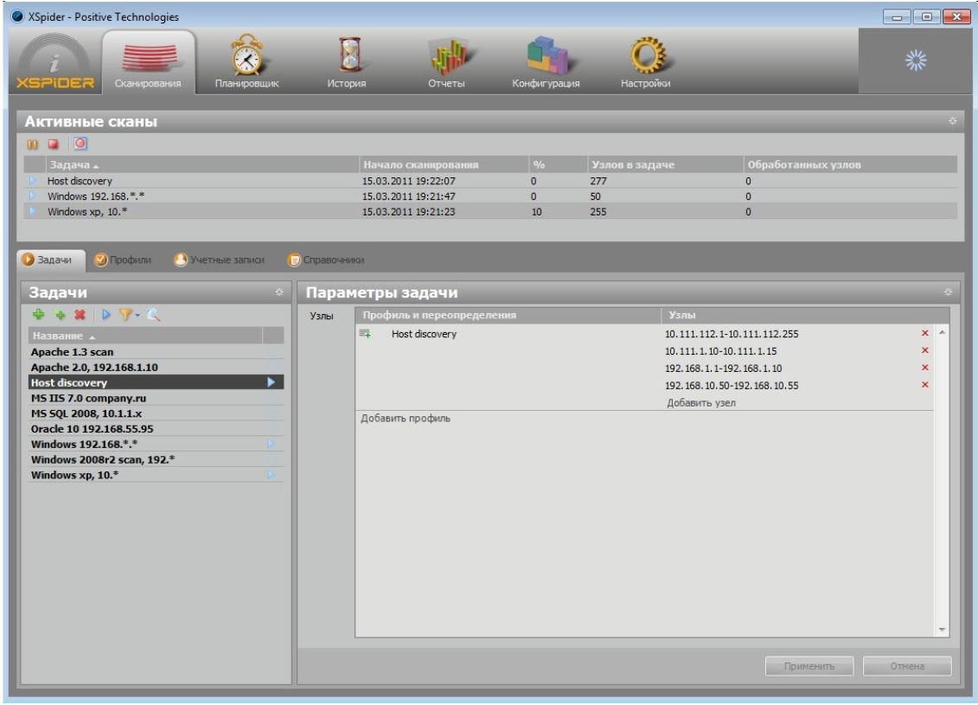Add new task with the green plus
The image size is (978, 705).
[x=39, y=315]
